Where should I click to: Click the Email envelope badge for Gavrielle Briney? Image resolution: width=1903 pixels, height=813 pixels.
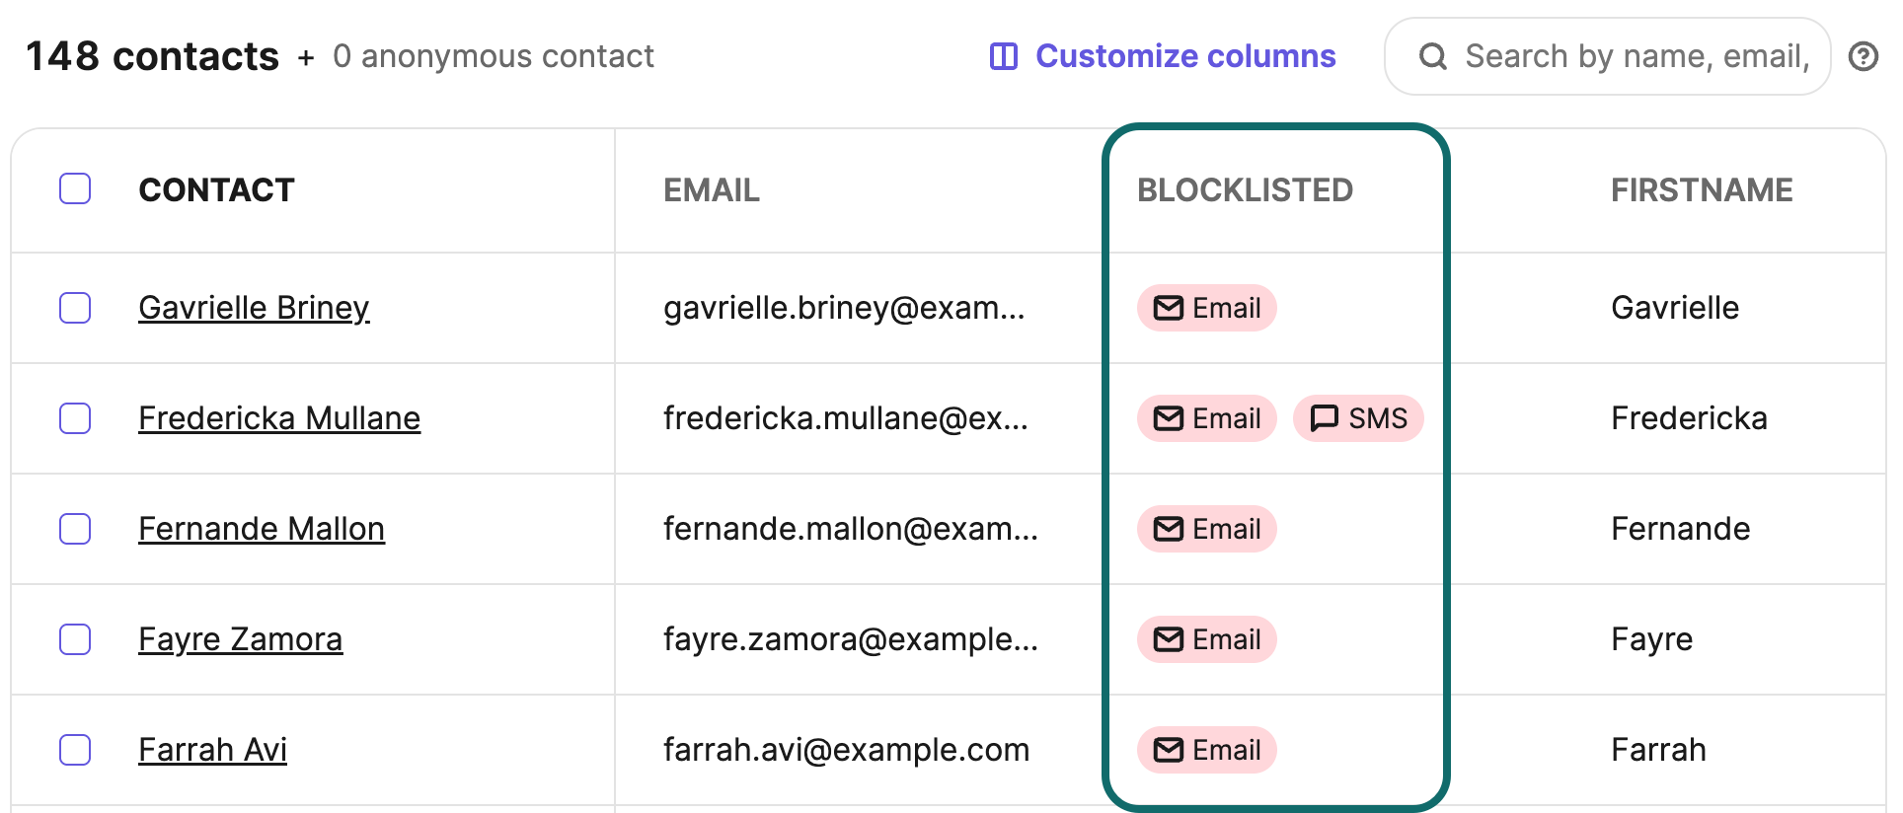pos(1206,308)
